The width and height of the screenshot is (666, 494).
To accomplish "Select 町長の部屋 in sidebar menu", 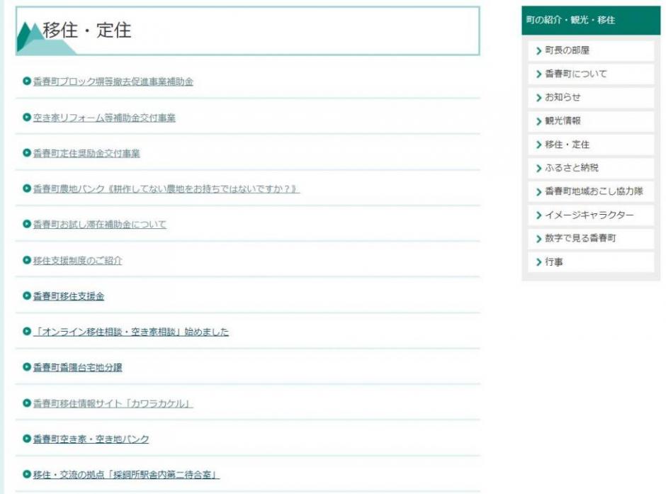I will (x=591, y=50).
